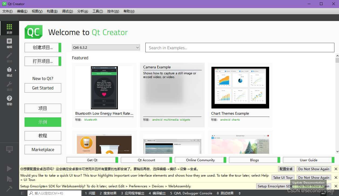Open the 欢迎 (Welcome) mode icon

coord(9,28)
